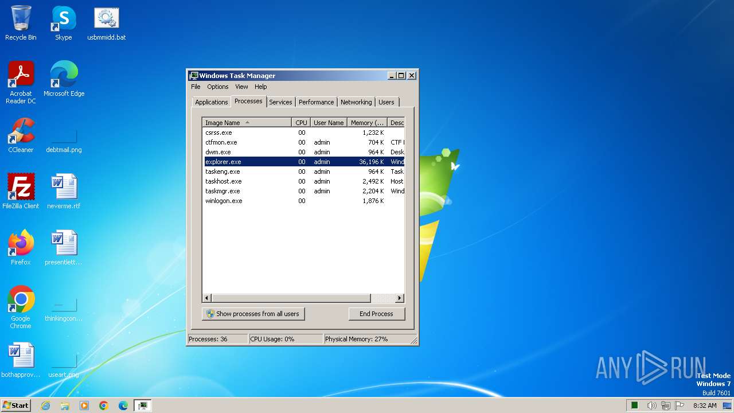Switch to the Networking tab
734x413 pixels.
coord(356,102)
